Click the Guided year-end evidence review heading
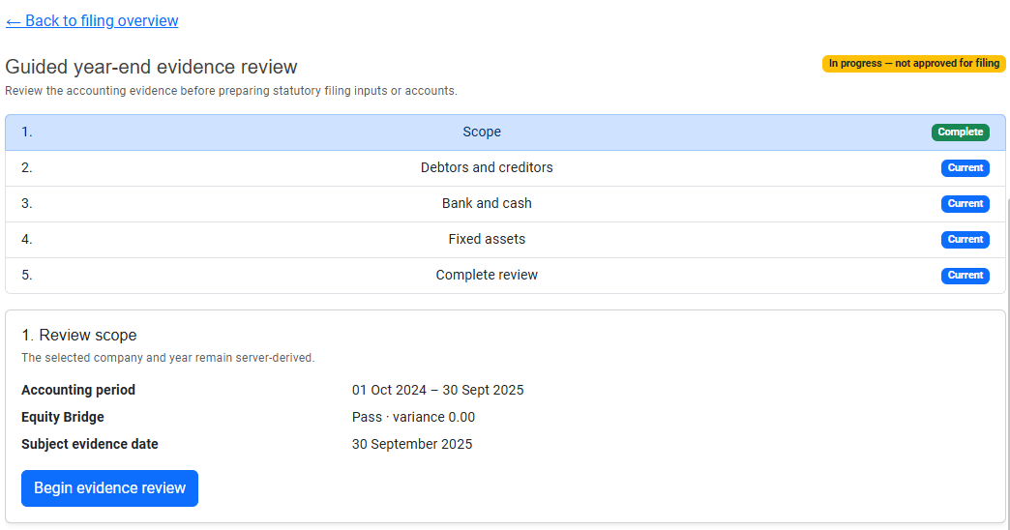The height and width of the screenshot is (530, 1010). pos(151,67)
